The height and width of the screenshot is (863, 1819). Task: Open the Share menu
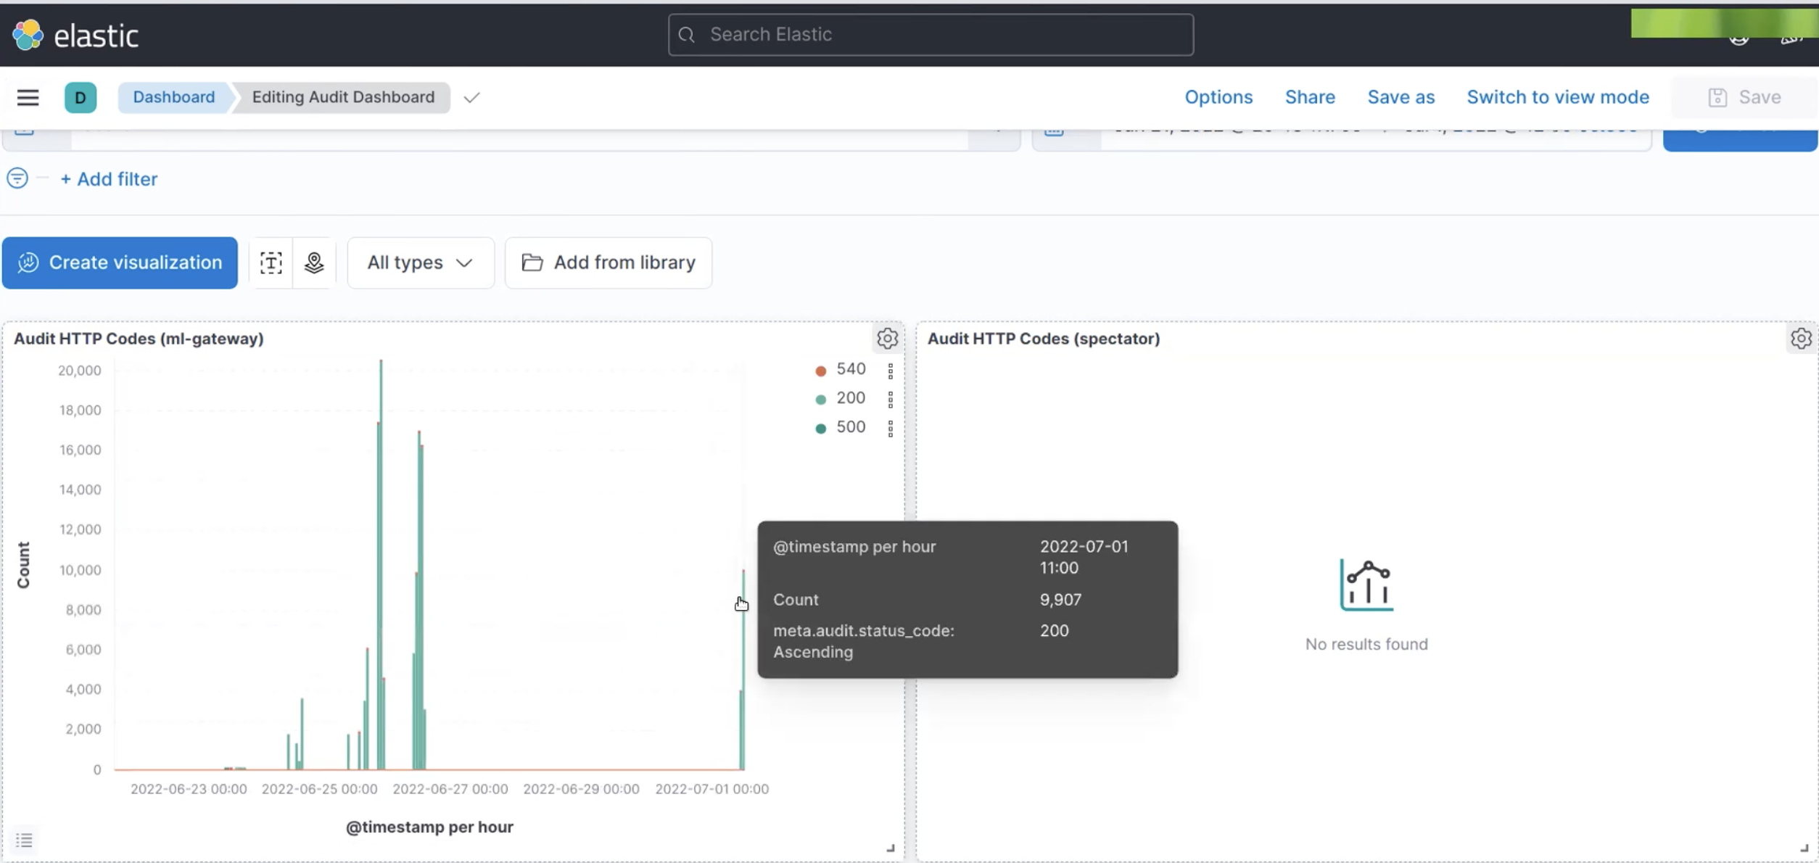1310,97
